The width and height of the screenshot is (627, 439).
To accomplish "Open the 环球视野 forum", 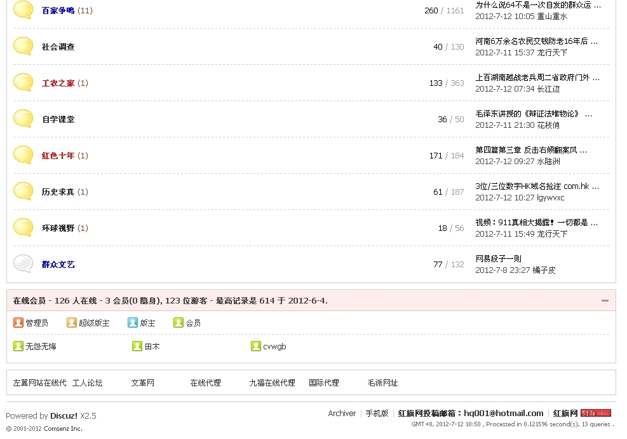I will [58, 228].
